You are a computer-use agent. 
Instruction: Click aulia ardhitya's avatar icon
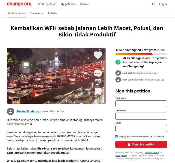click(x=118, y=73)
